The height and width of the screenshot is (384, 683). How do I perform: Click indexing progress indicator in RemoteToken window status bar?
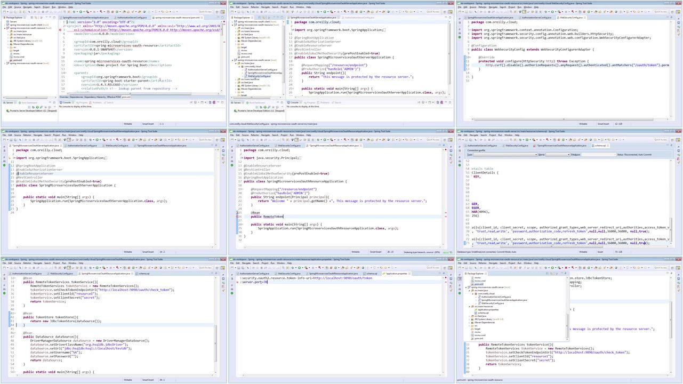click(x=446, y=252)
